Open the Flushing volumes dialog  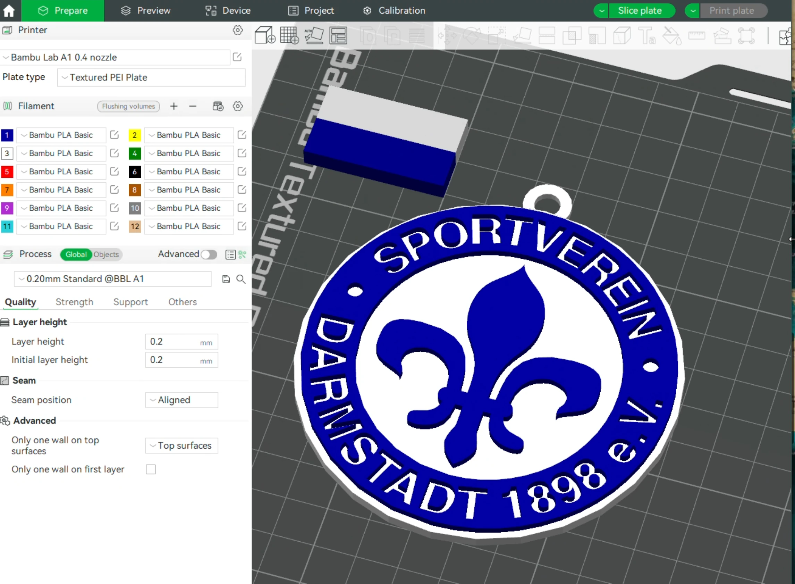129,106
